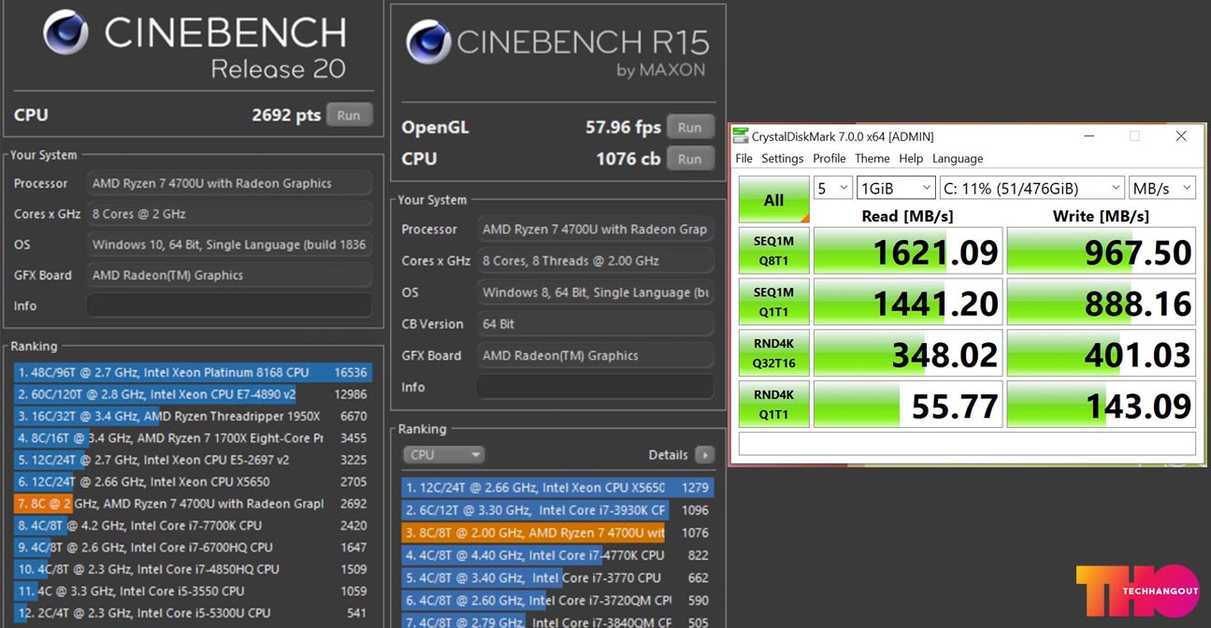Click the Cinebench R15 logo sphere
This screenshot has width=1211, height=628.
pyautogui.click(x=428, y=42)
